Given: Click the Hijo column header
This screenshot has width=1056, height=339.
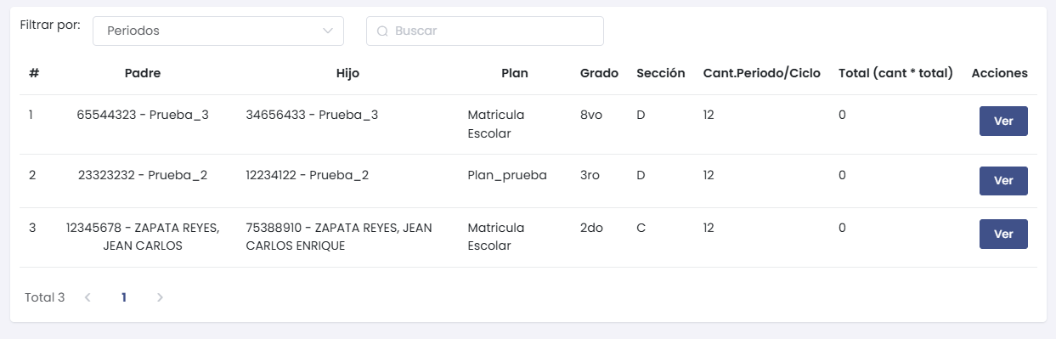Looking at the screenshot, I should pyautogui.click(x=348, y=73).
